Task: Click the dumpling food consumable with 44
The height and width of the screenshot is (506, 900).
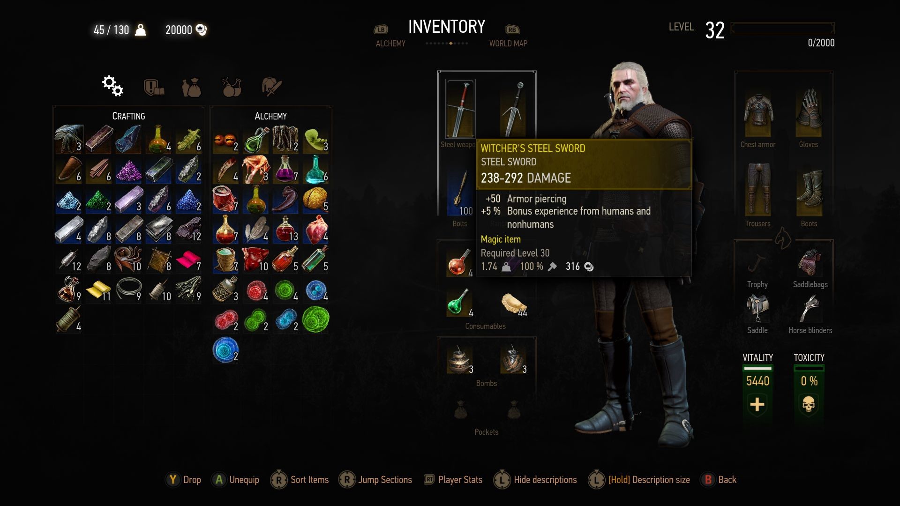Action: (514, 304)
